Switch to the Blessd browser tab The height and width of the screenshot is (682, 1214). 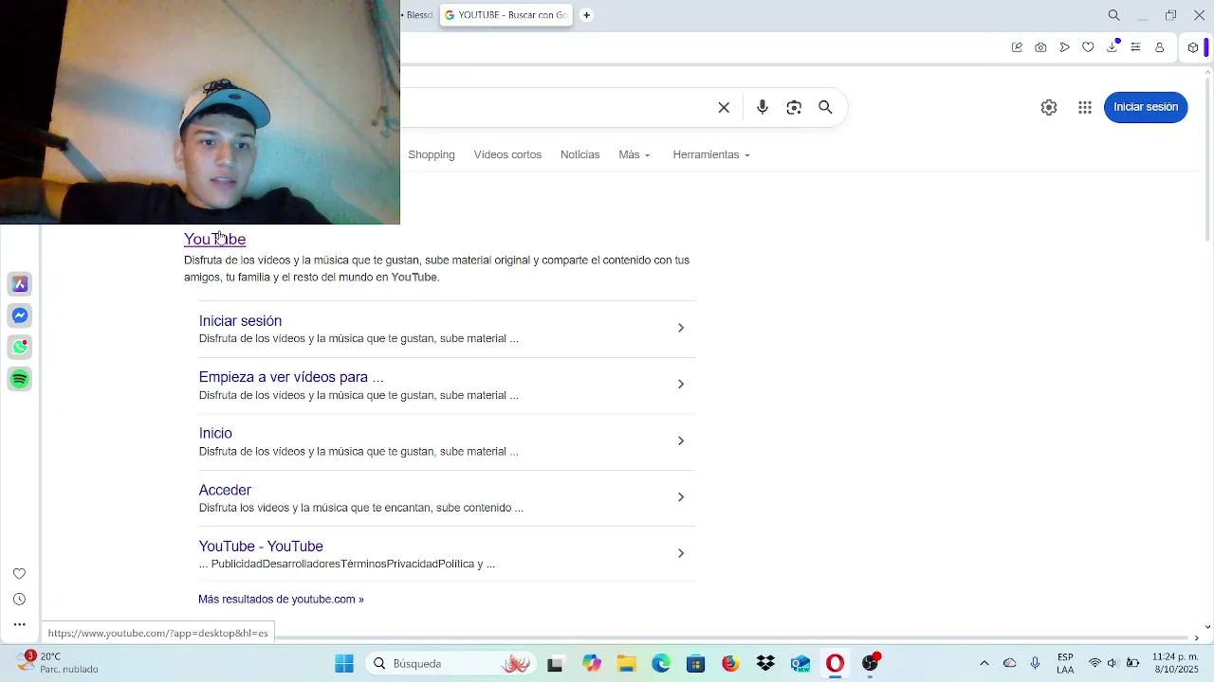click(x=418, y=15)
